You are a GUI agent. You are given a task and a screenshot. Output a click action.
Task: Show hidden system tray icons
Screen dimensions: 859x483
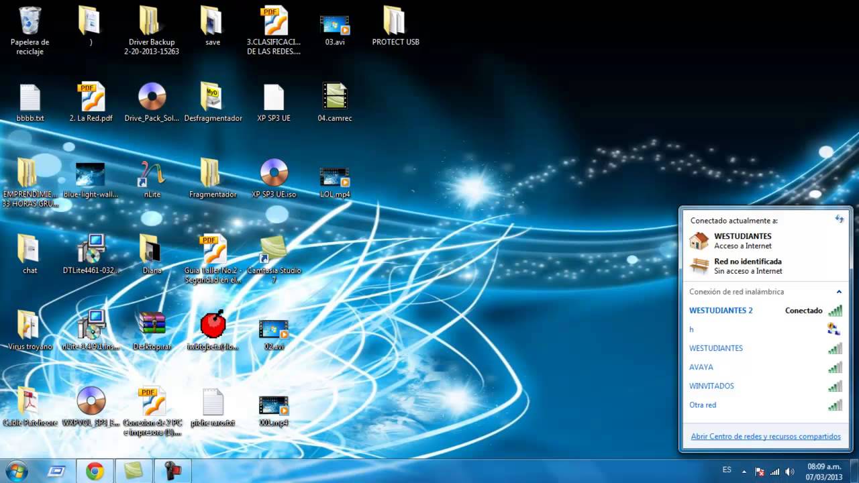click(x=744, y=471)
